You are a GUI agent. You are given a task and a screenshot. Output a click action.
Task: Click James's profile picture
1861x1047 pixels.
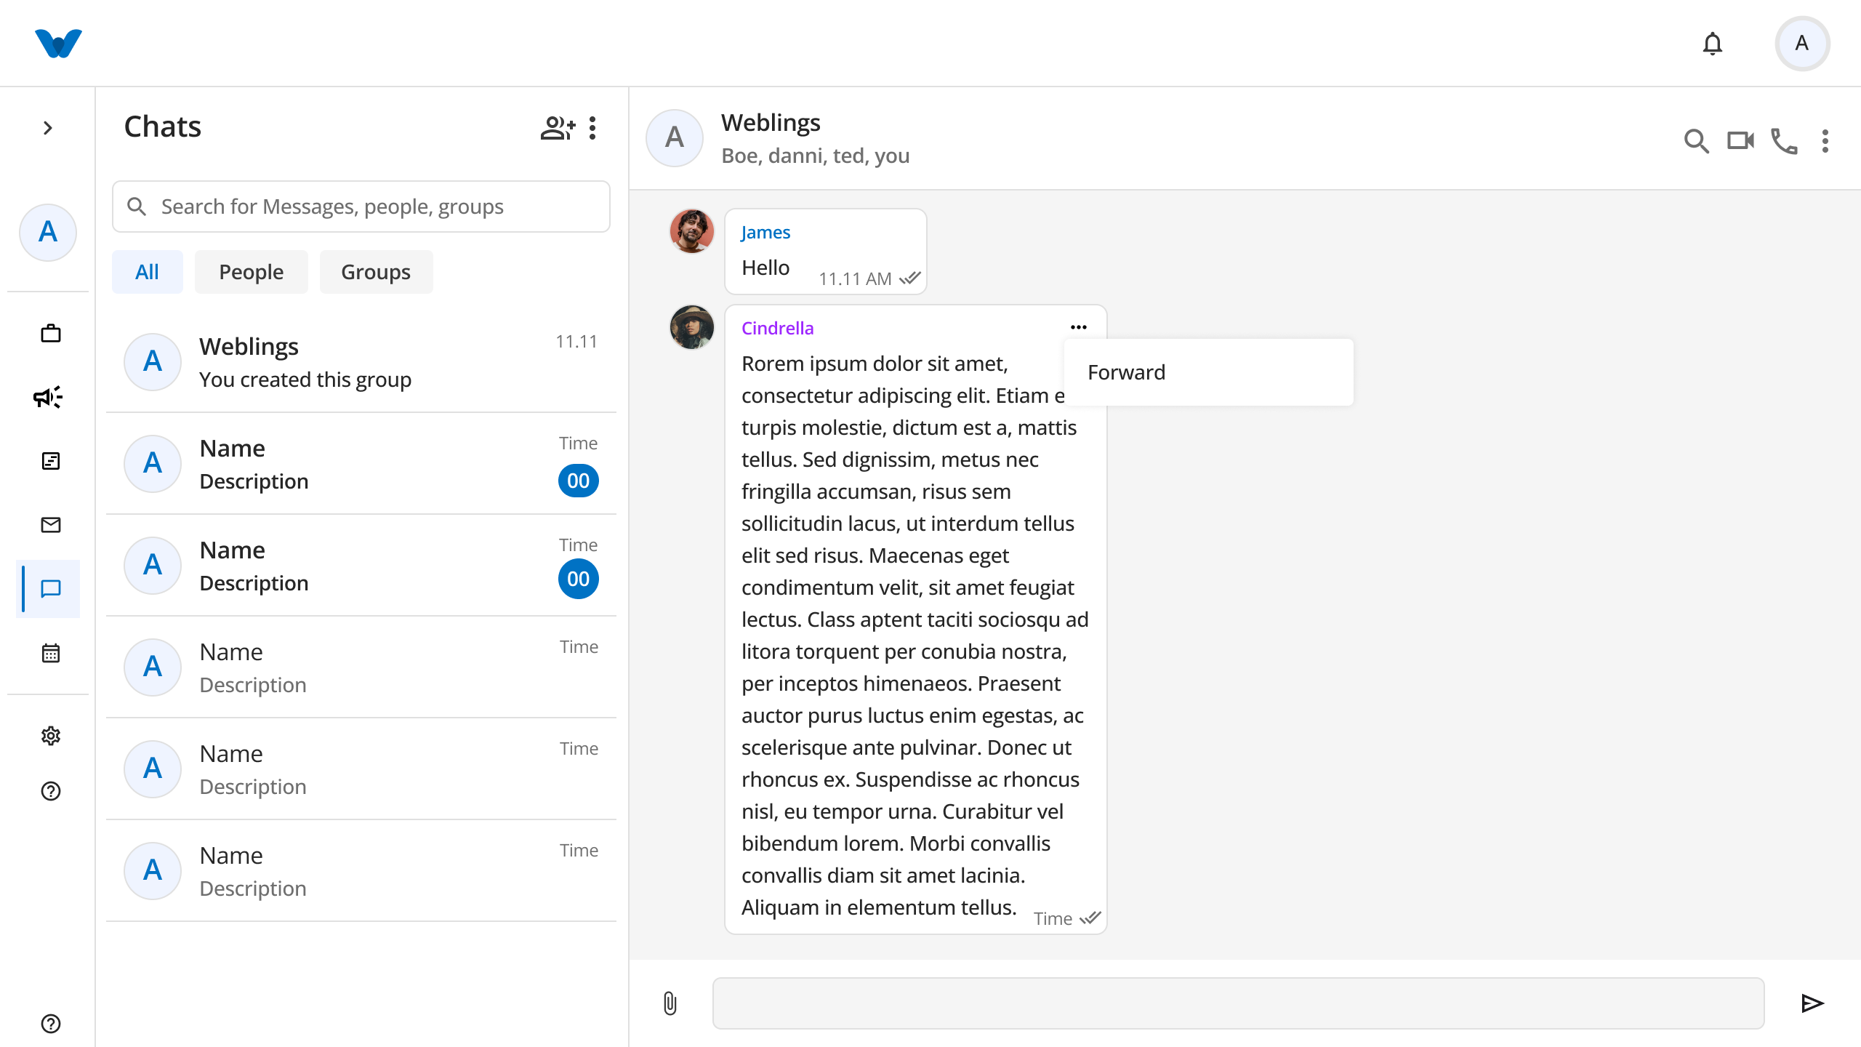tap(691, 231)
